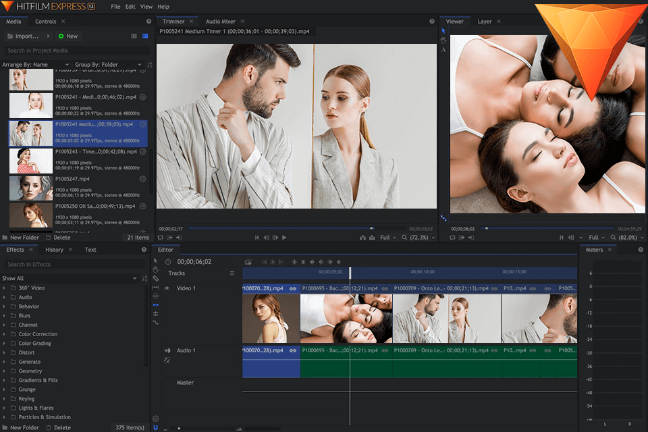Viewport: 648px width, 432px height.
Task: Click the Viewer scrub bar handle
Action: tap(487, 228)
